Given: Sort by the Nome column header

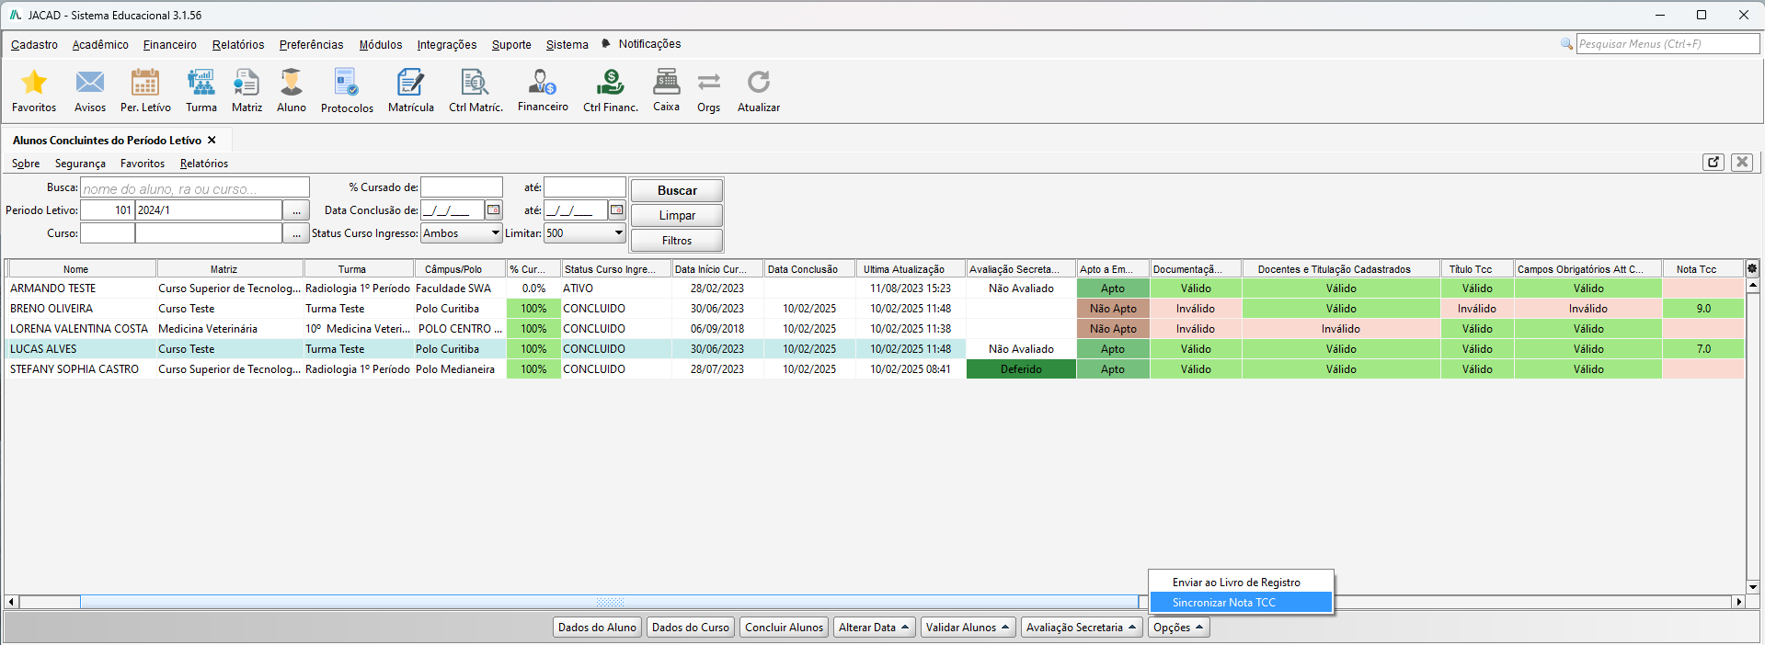Looking at the screenshot, I should [x=81, y=269].
